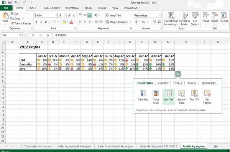
Task: Open the Name Box dropdown arrow
Action: click(20, 35)
